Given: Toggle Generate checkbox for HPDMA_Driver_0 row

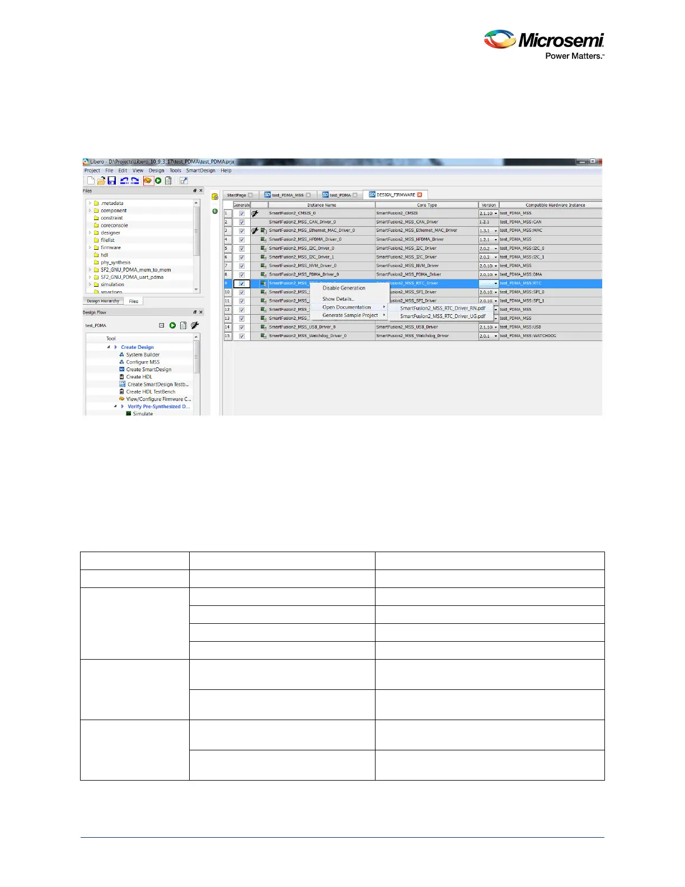Looking at the screenshot, I should [x=242, y=240].
